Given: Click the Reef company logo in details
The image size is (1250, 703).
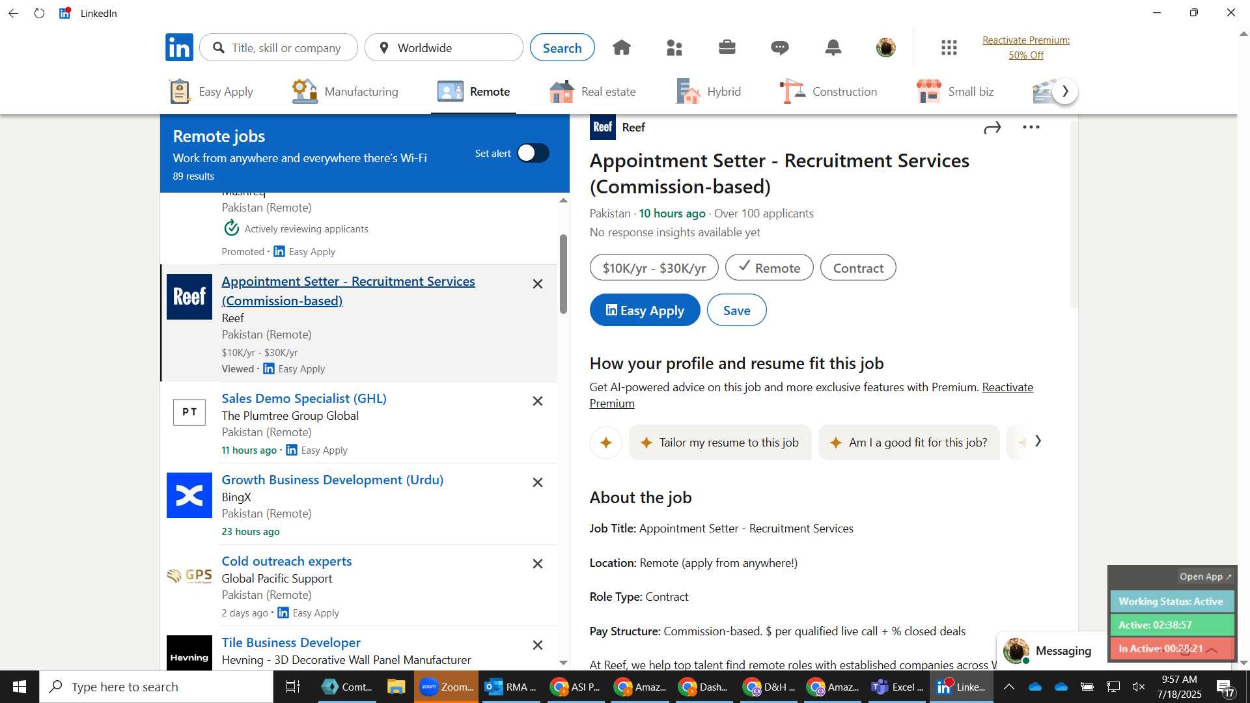Looking at the screenshot, I should (x=603, y=127).
